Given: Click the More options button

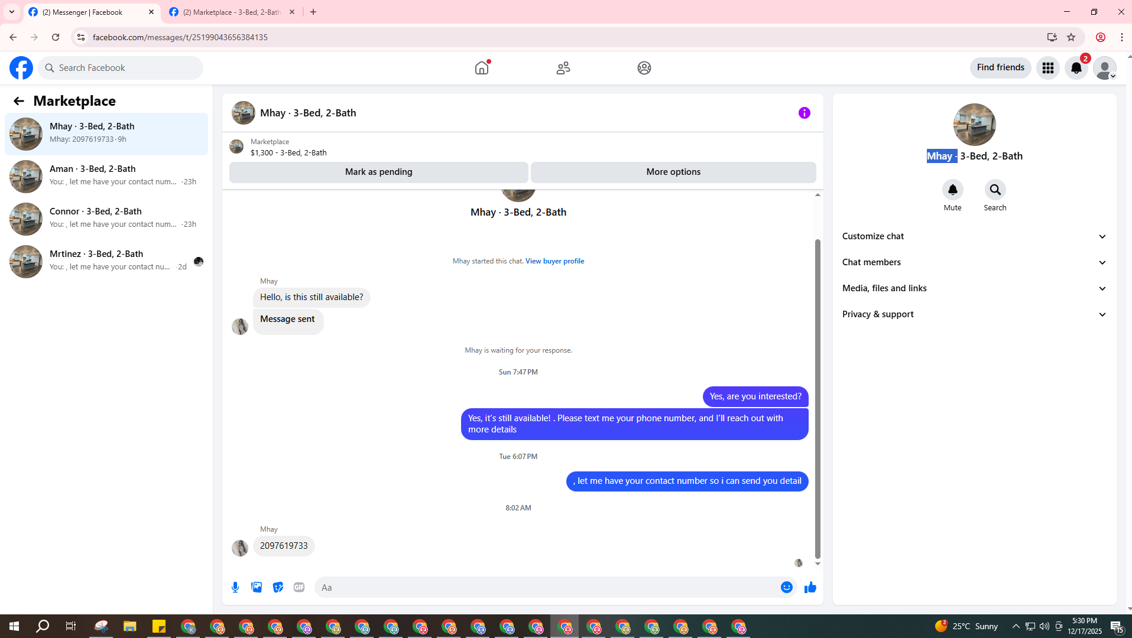Looking at the screenshot, I should pos(673,172).
